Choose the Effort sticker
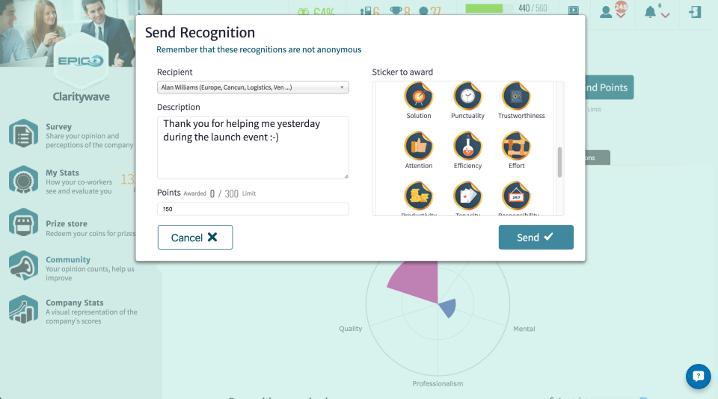This screenshot has height=399, width=718. [x=516, y=146]
